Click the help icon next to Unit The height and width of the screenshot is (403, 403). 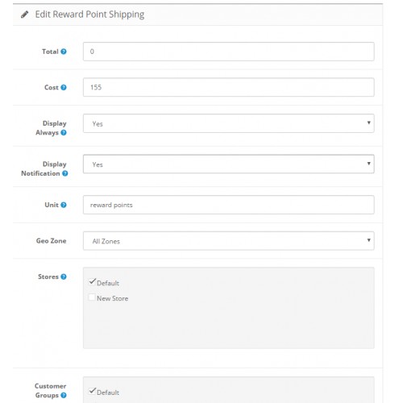point(64,205)
